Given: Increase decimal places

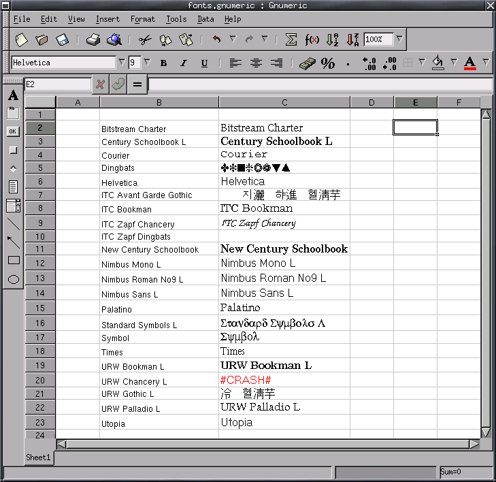Looking at the screenshot, I should pyautogui.click(x=369, y=63).
